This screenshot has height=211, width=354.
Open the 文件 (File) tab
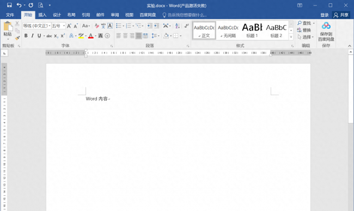coord(10,15)
